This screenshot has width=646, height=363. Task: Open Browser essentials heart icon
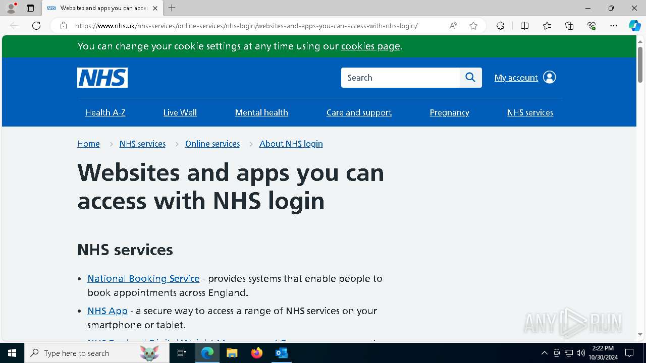pos(591,26)
